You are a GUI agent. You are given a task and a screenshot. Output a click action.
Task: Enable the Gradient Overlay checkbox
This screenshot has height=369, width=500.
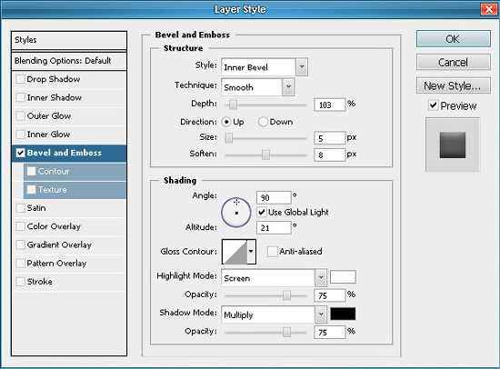[x=20, y=244]
